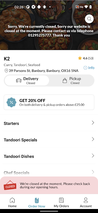Tap the search magnifier icon
Image resolution: width=98 pixels, height=213 pixels.
point(89,19)
